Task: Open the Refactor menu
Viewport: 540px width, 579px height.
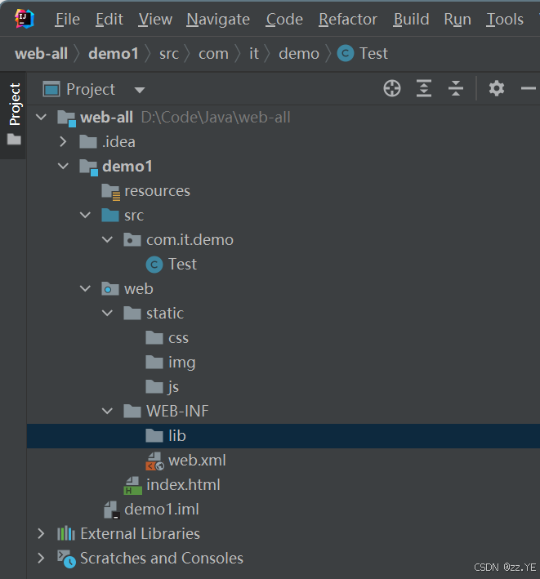Action: click(x=348, y=20)
